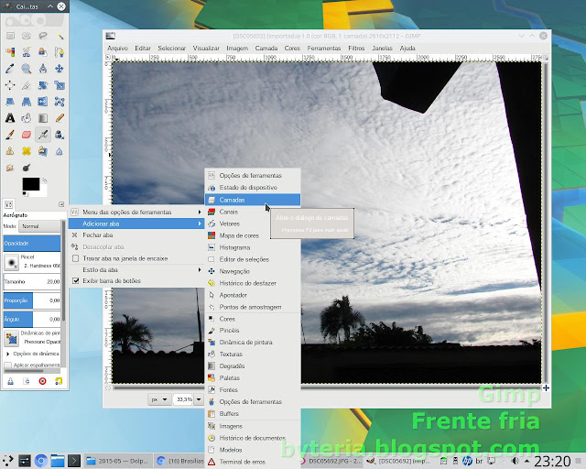Toggle 'Travar aba na janela de encaixe' checkbox
This screenshot has height=469, width=586.
click(x=75, y=258)
